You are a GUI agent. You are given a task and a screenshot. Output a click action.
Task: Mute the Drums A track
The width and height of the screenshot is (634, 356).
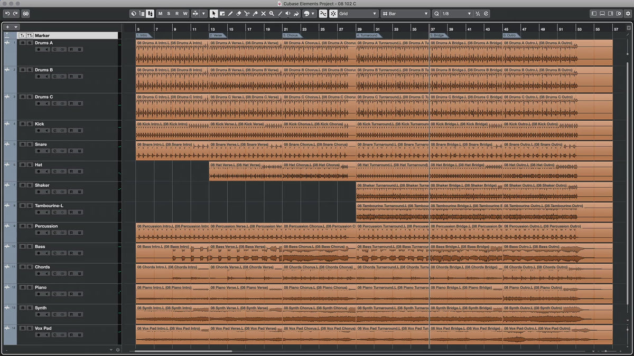coord(22,43)
